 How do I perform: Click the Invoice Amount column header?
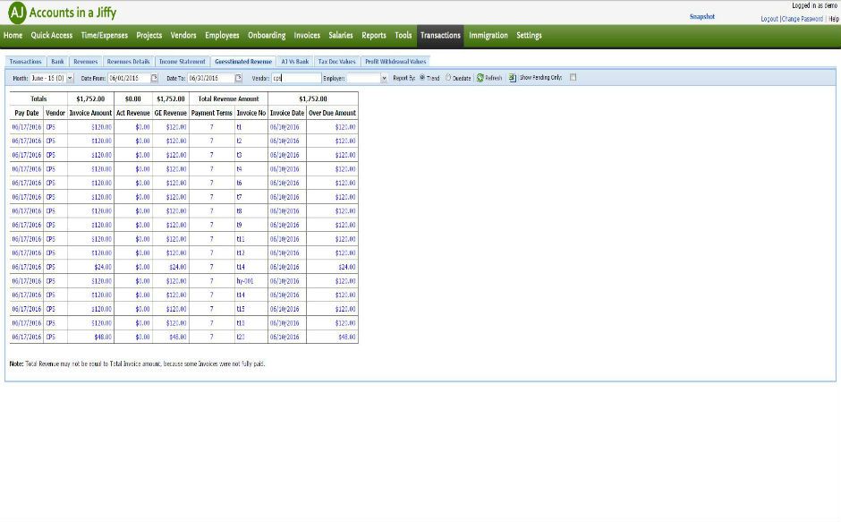(90, 113)
